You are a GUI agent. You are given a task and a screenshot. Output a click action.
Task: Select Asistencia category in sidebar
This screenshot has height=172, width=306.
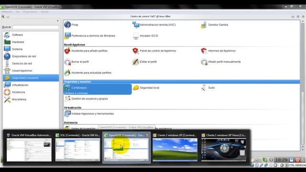tap(31, 92)
